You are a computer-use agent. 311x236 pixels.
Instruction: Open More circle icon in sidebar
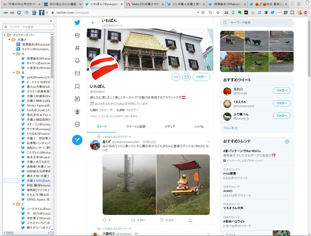[77, 124]
